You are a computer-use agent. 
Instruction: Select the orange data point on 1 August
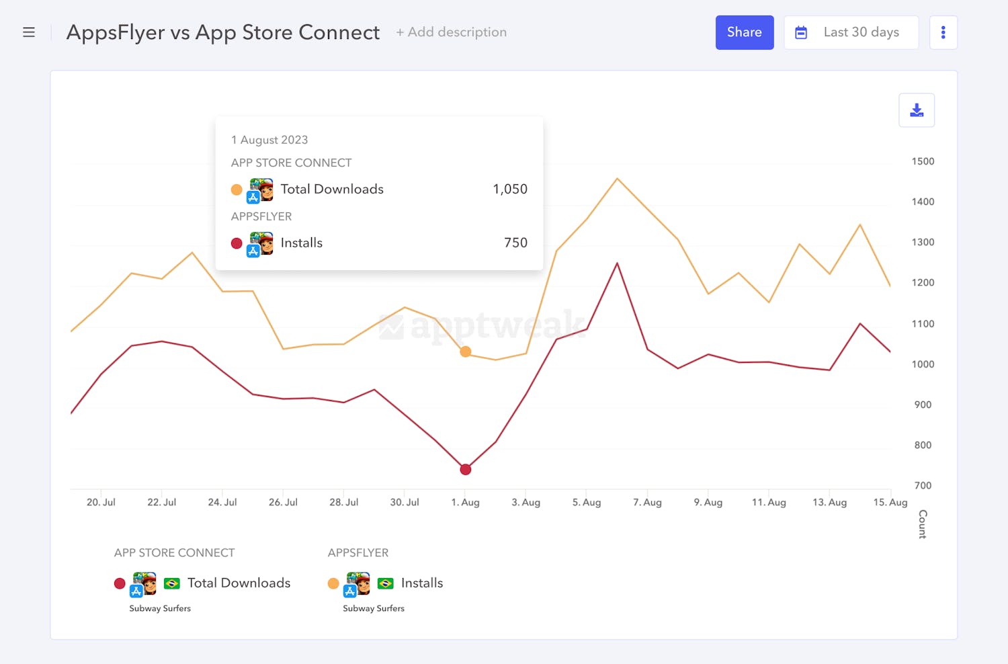pos(465,351)
